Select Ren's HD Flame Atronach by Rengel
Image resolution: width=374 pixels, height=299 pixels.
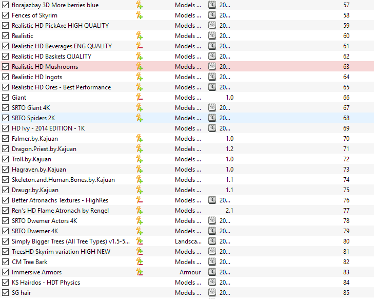60,211
